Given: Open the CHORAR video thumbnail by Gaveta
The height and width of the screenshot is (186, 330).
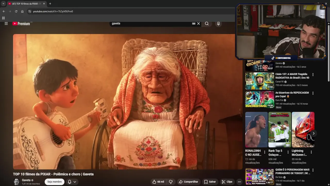Looking at the screenshot, I should click(260, 65).
